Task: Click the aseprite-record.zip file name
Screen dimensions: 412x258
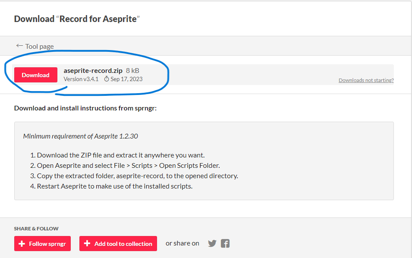Action: click(x=93, y=70)
